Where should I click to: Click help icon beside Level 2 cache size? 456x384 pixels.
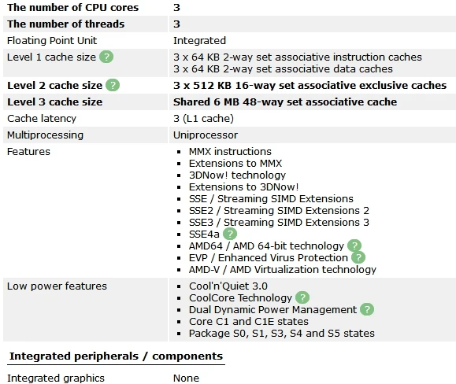pos(113,85)
